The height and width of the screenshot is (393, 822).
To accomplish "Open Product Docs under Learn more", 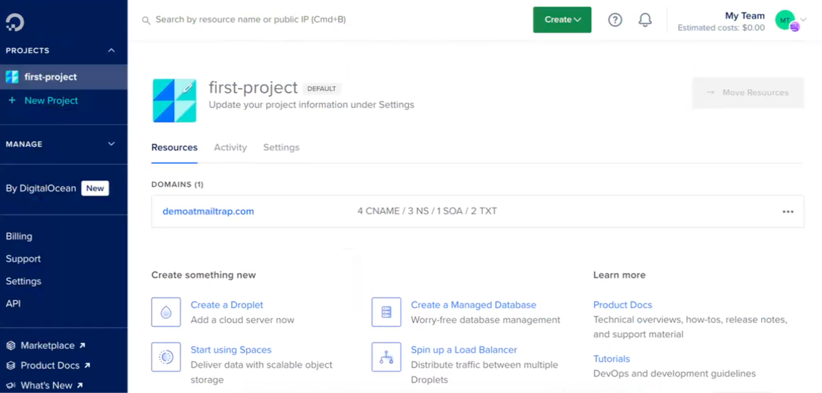I will [622, 305].
